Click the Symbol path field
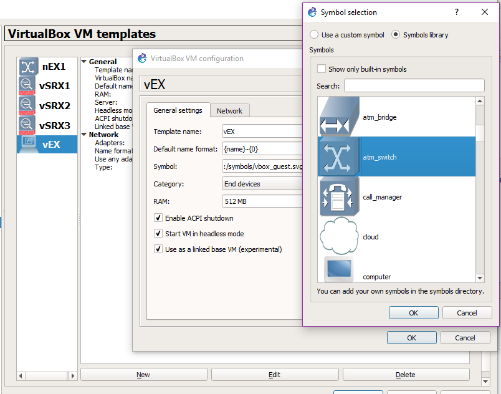The width and height of the screenshot is (501, 394). click(x=262, y=166)
